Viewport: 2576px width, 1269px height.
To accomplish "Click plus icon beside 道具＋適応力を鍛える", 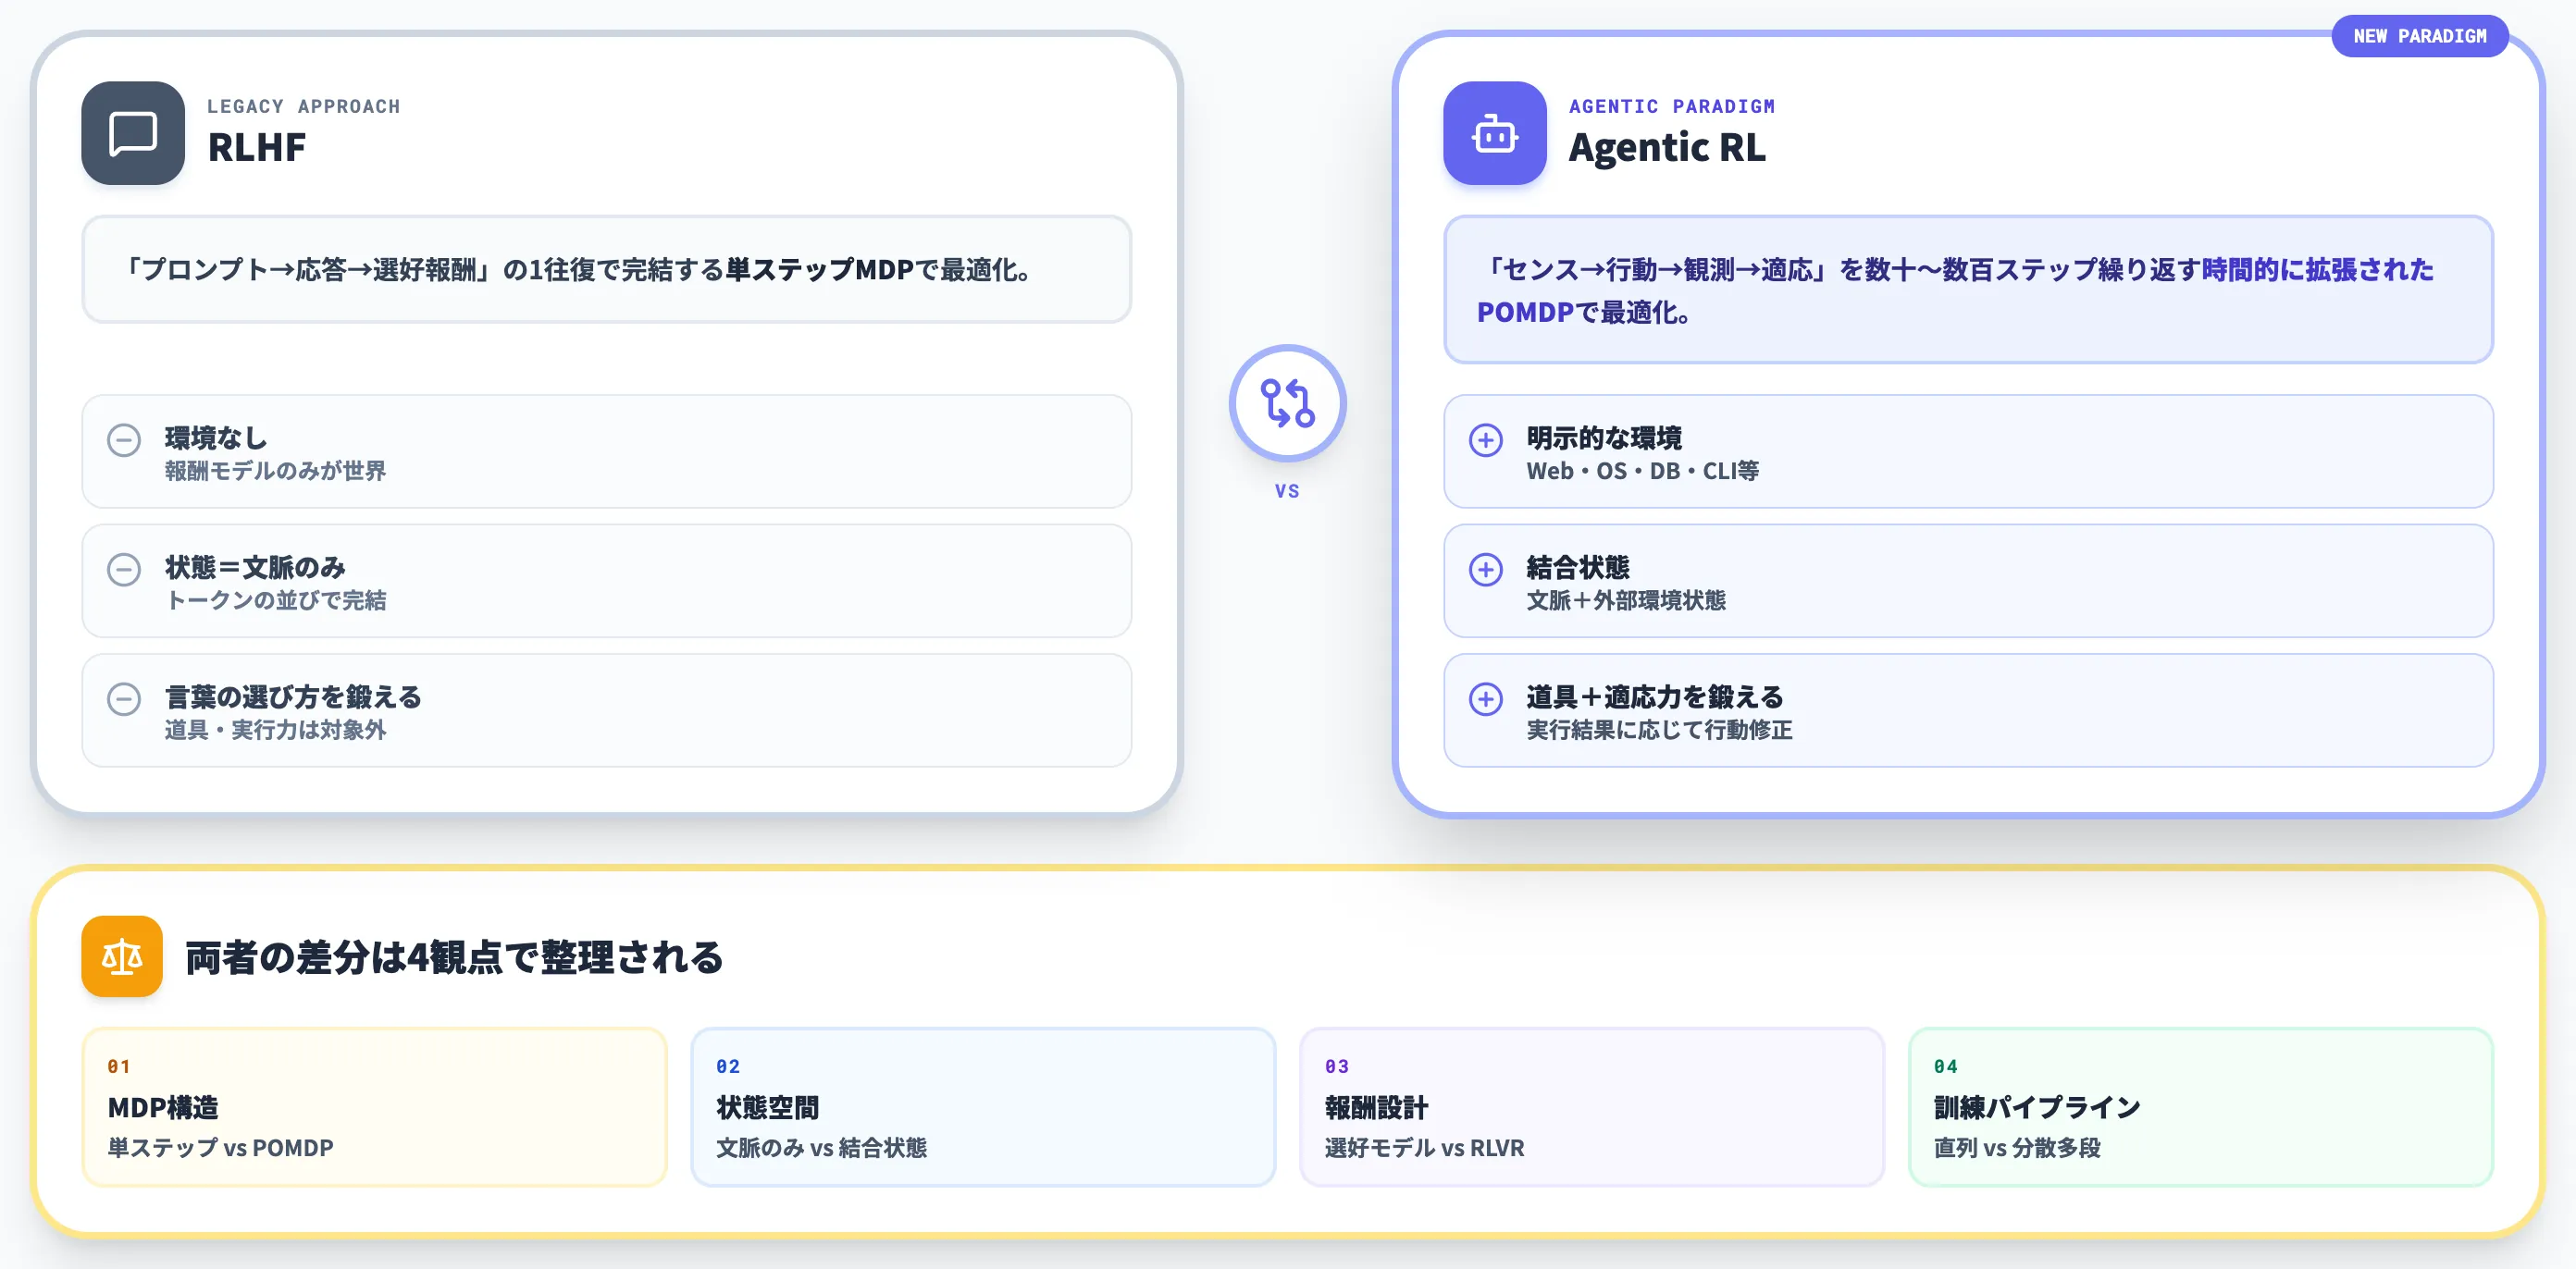I will (x=1485, y=699).
